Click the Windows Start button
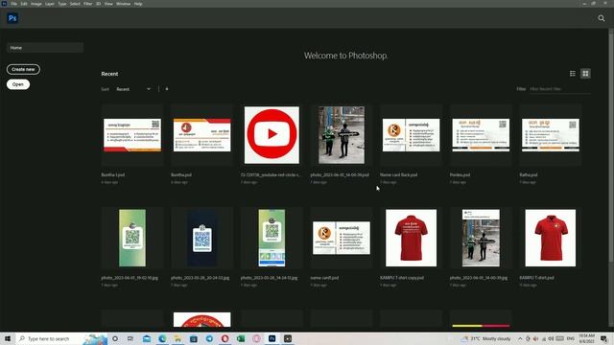614x345 pixels. (x=8, y=338)
